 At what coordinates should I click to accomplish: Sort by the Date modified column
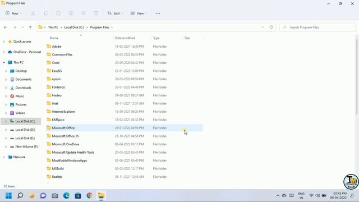click(125, 38)
